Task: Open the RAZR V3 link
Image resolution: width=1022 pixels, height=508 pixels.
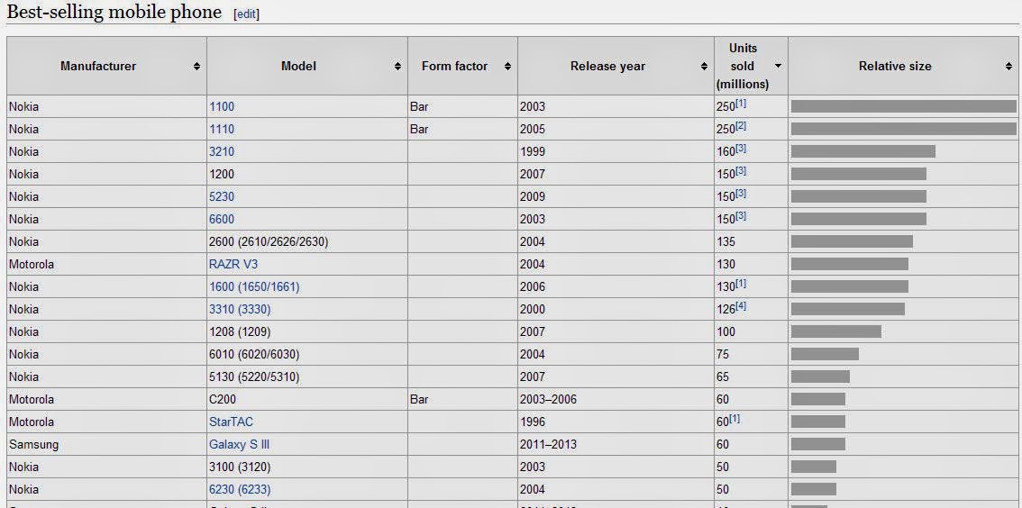Action: (x=233, y=264)
